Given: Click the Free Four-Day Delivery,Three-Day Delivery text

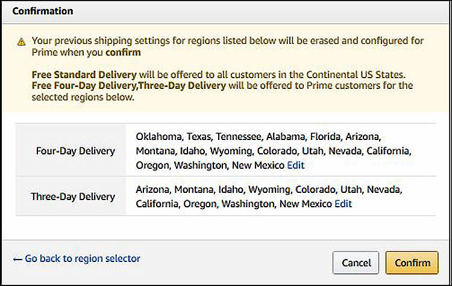Looking at the screenshot, I should tap(129, 86).
